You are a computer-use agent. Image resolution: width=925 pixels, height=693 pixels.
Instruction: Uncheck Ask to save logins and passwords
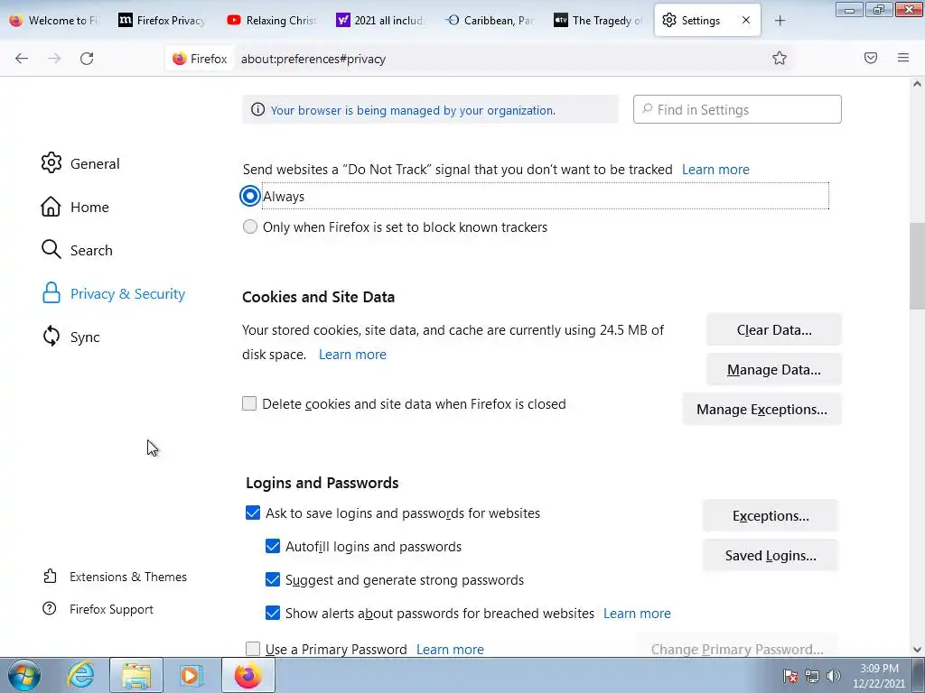pos(253,513)
